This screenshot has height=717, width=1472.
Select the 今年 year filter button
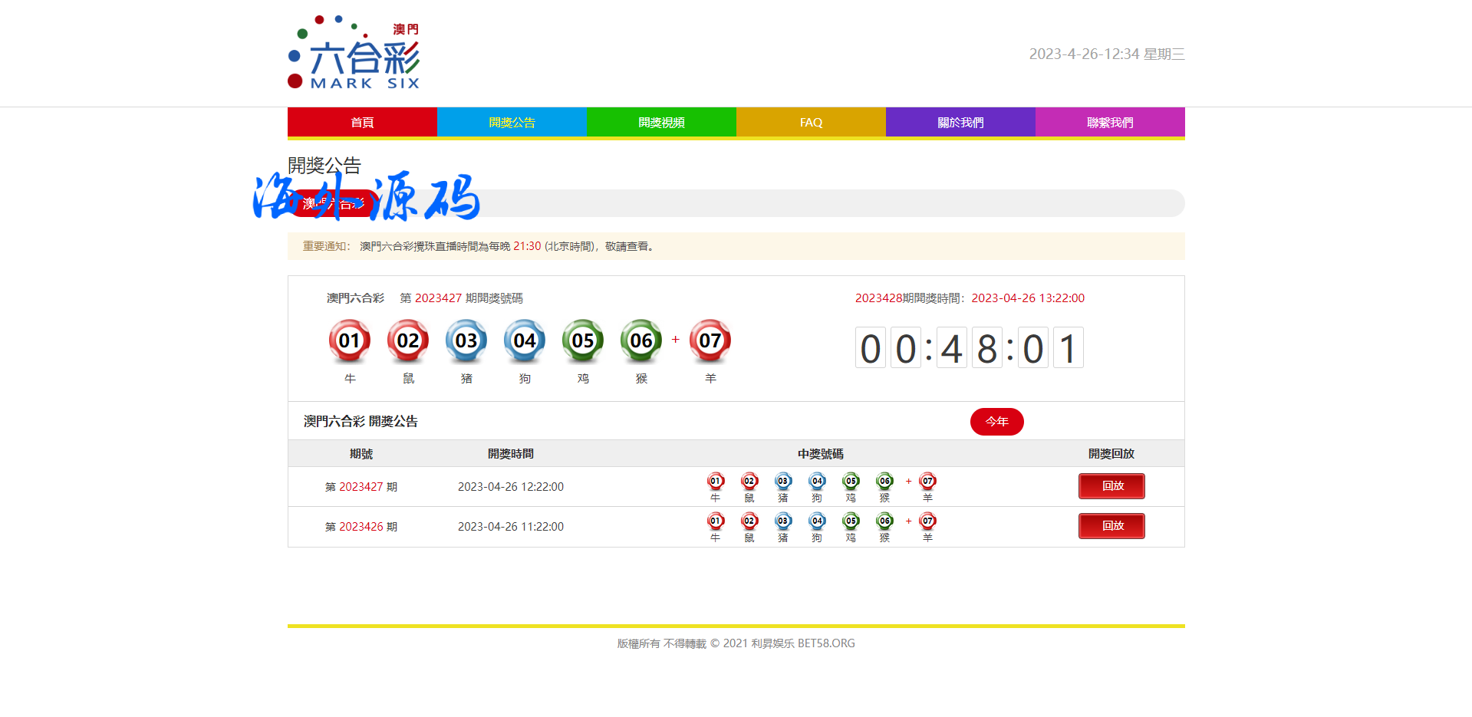(996, 422)
